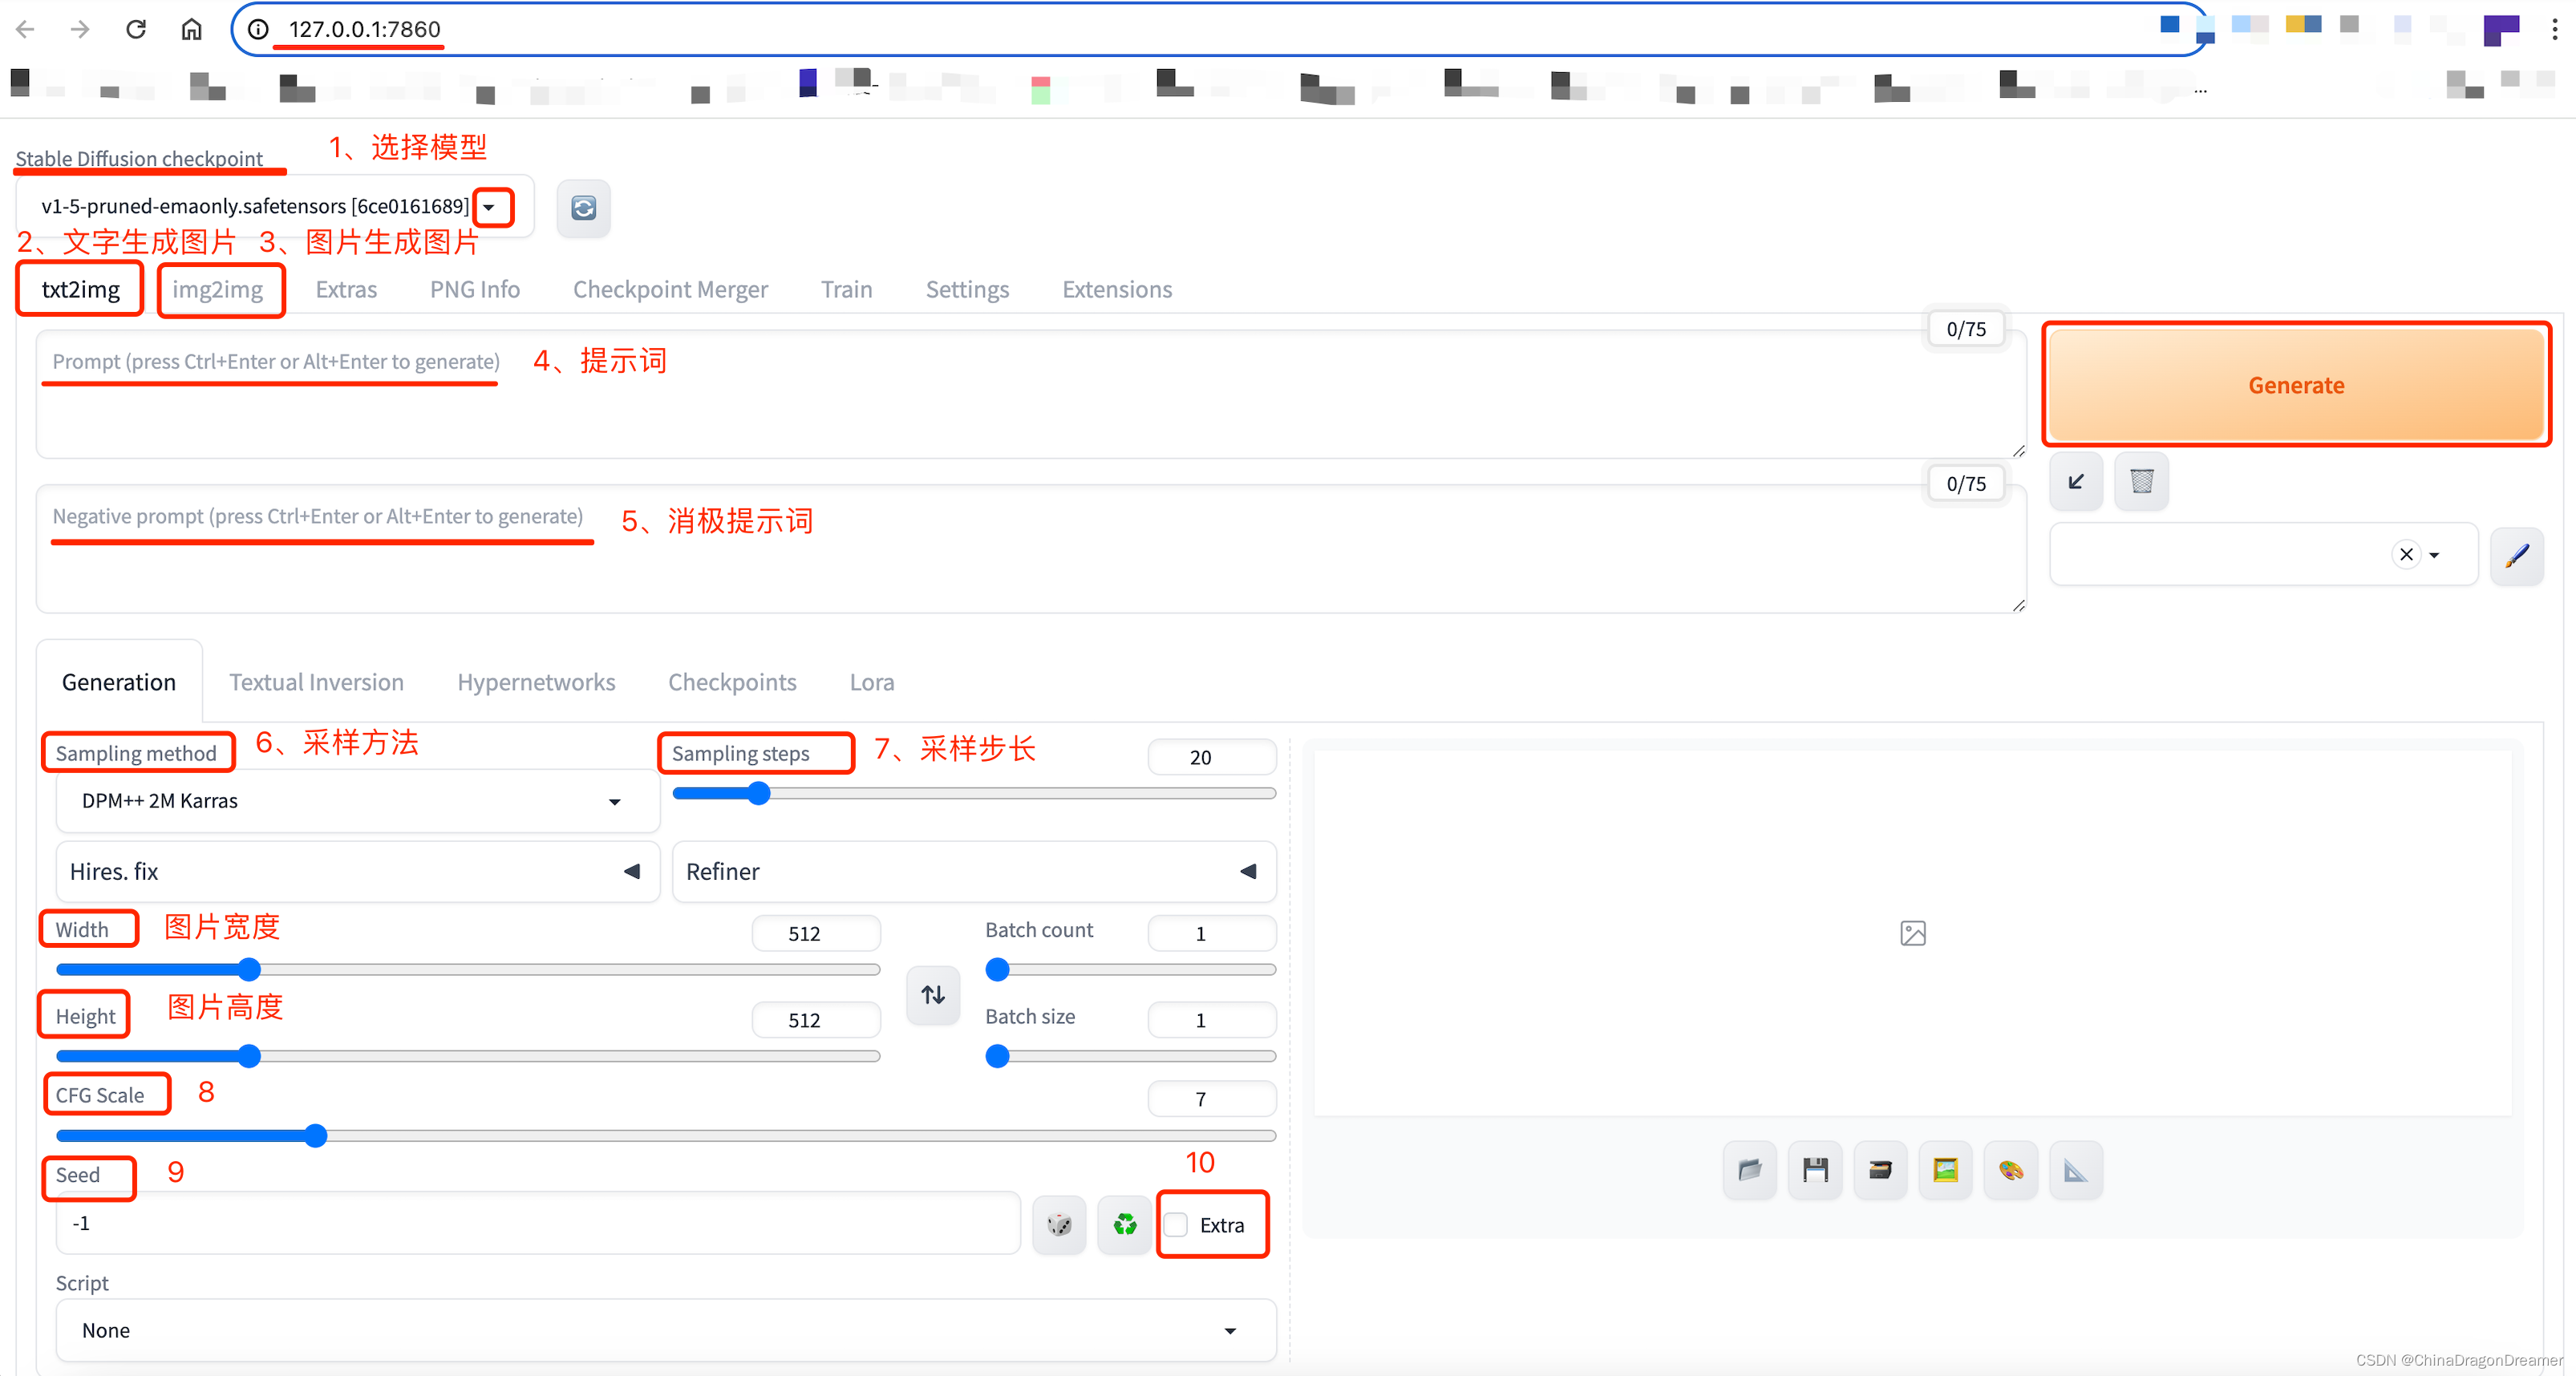2576x1376 pixels.
Task: Open the PNG Info tab
Action: pyautogui.click(x=475, y=289)
